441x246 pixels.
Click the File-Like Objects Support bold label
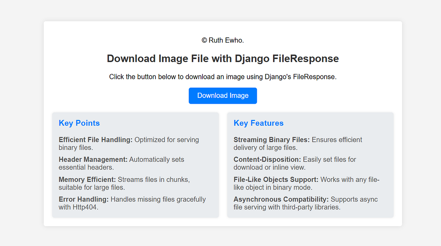276,180
